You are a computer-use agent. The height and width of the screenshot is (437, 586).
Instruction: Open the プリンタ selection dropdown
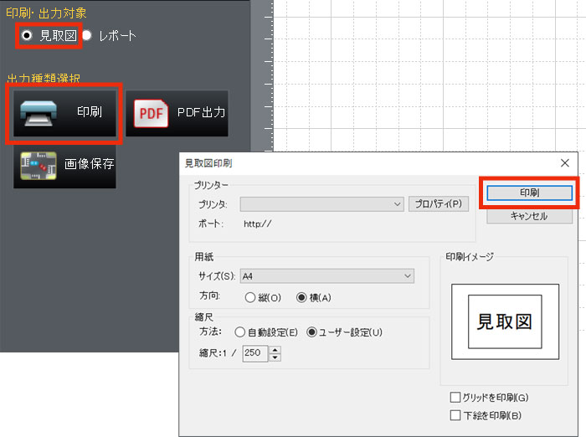coord(321,204)
